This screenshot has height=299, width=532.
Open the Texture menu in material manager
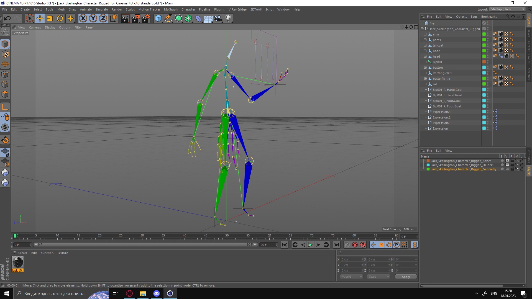62,253
